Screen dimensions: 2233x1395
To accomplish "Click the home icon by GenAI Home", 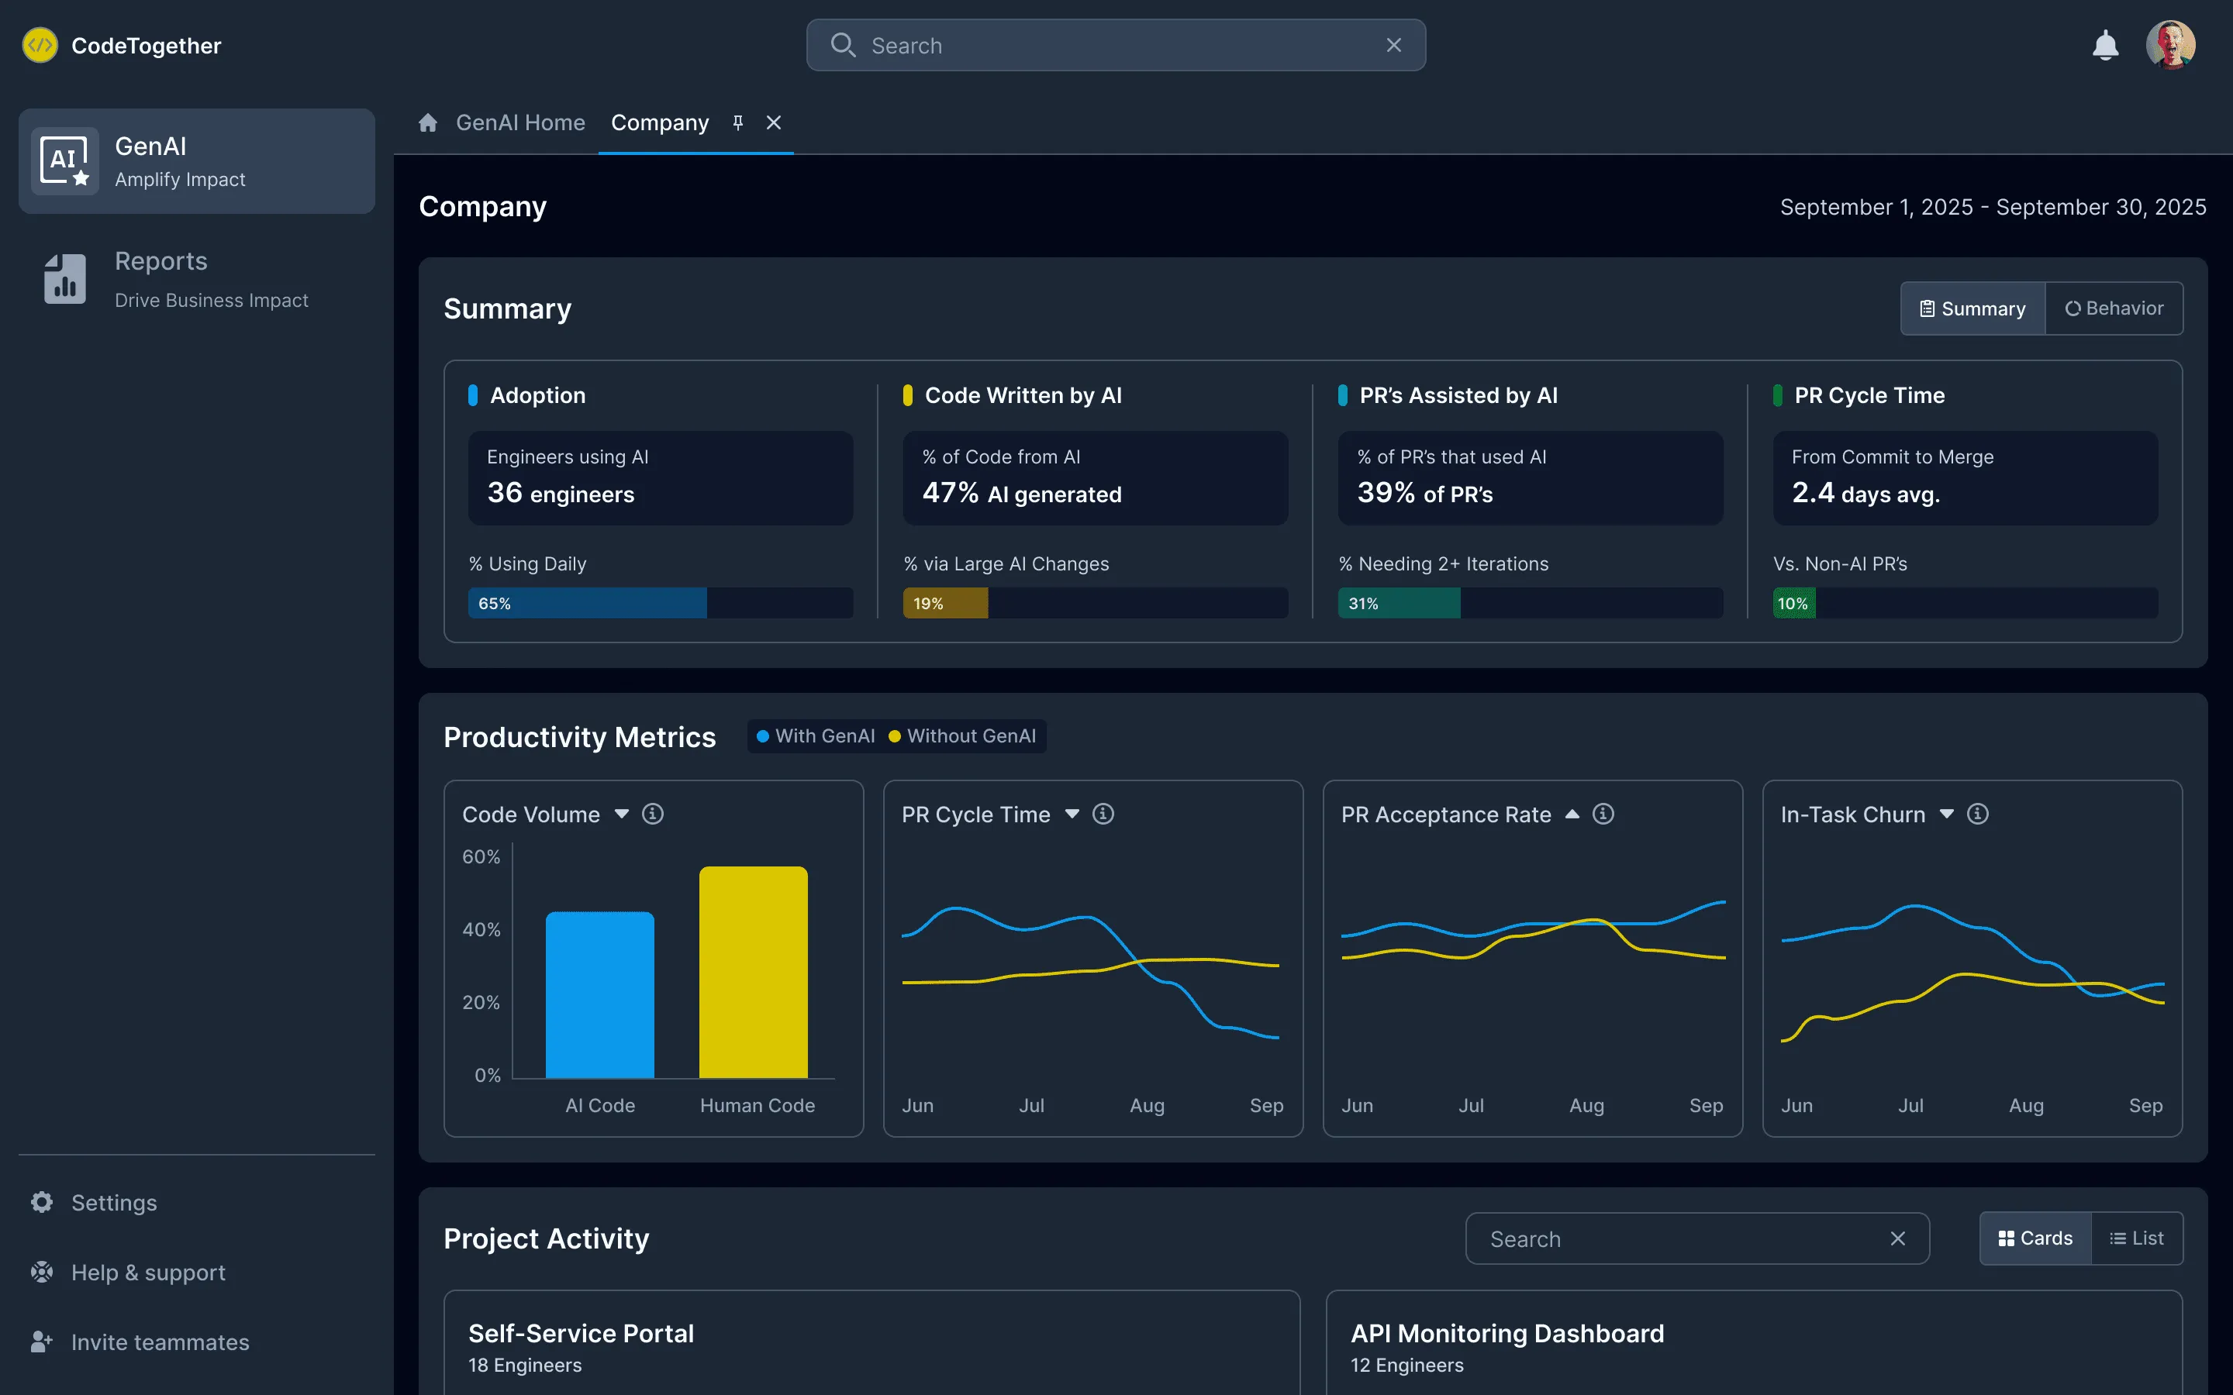I will (427, 122).
